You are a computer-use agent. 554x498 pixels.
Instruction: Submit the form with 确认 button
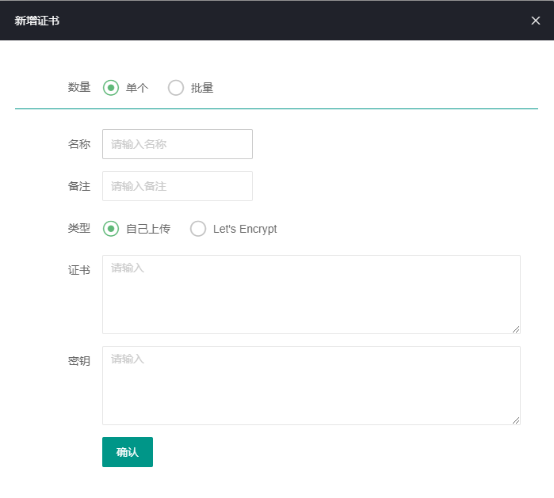point(128,452)
